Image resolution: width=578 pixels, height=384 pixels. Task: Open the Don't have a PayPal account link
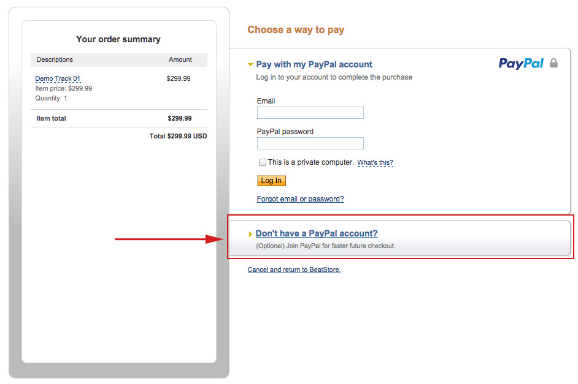click(317, 233)
